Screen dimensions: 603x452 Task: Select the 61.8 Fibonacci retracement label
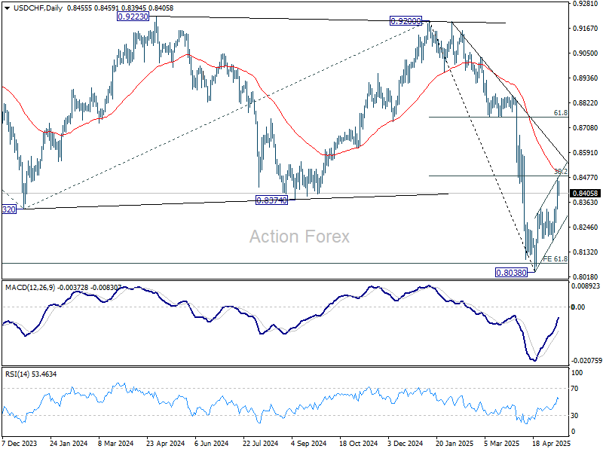tap(560, 113)
